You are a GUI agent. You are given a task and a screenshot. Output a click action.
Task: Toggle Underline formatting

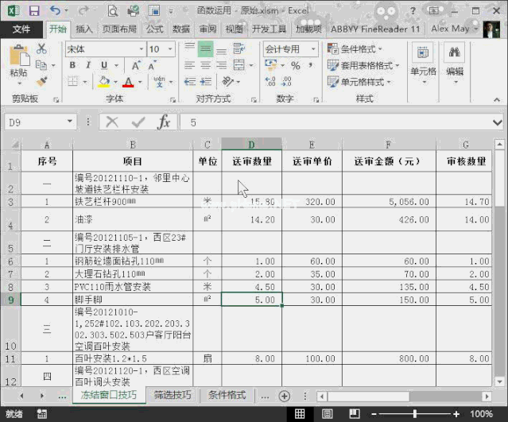[x=104, y=65]
